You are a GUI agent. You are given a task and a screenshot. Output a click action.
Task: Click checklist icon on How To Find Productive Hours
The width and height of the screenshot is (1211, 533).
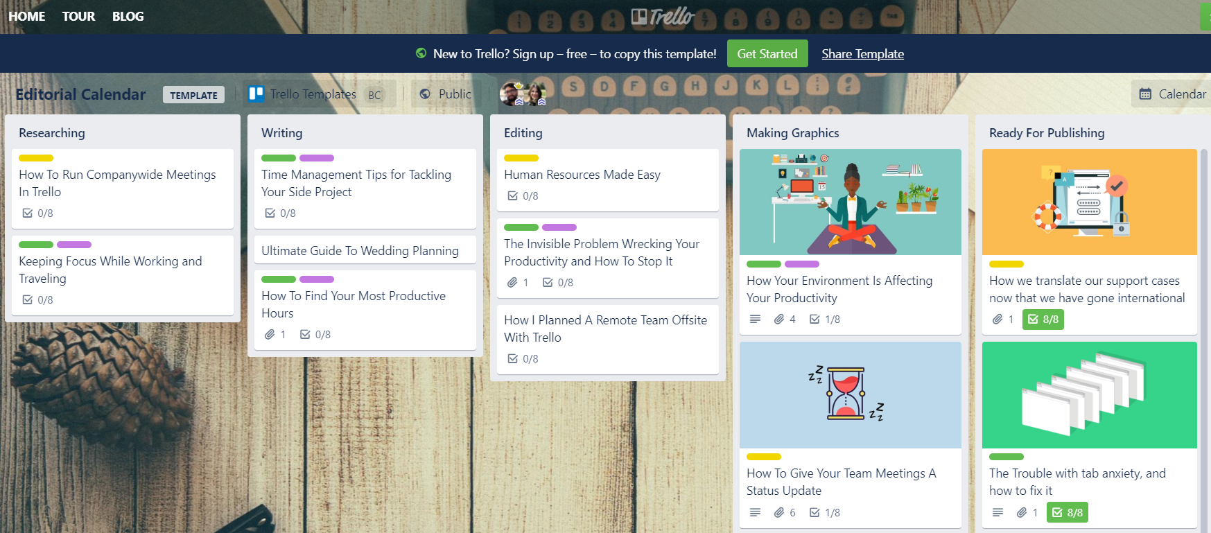click(x=305, y=335)
